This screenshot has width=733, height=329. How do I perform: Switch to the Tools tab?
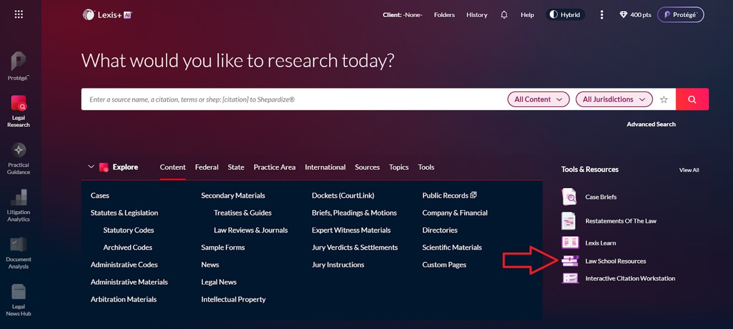tap(426, 167)
